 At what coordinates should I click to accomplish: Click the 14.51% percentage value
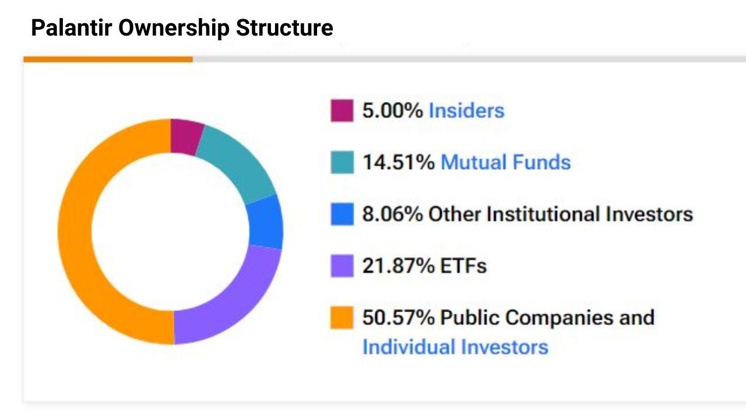click(398, 162)
